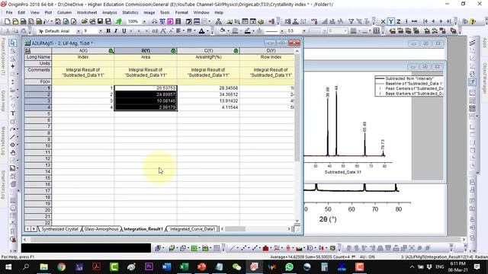The image size is (488, 274).
Task: Open the File menu
Action: pyautogui.click(x=9, y=12)
